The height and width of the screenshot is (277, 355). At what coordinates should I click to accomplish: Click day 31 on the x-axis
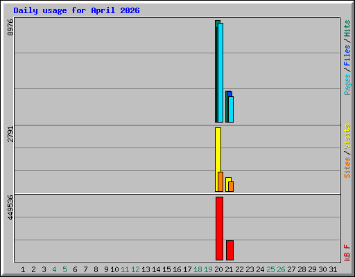[x=333, y=269]
